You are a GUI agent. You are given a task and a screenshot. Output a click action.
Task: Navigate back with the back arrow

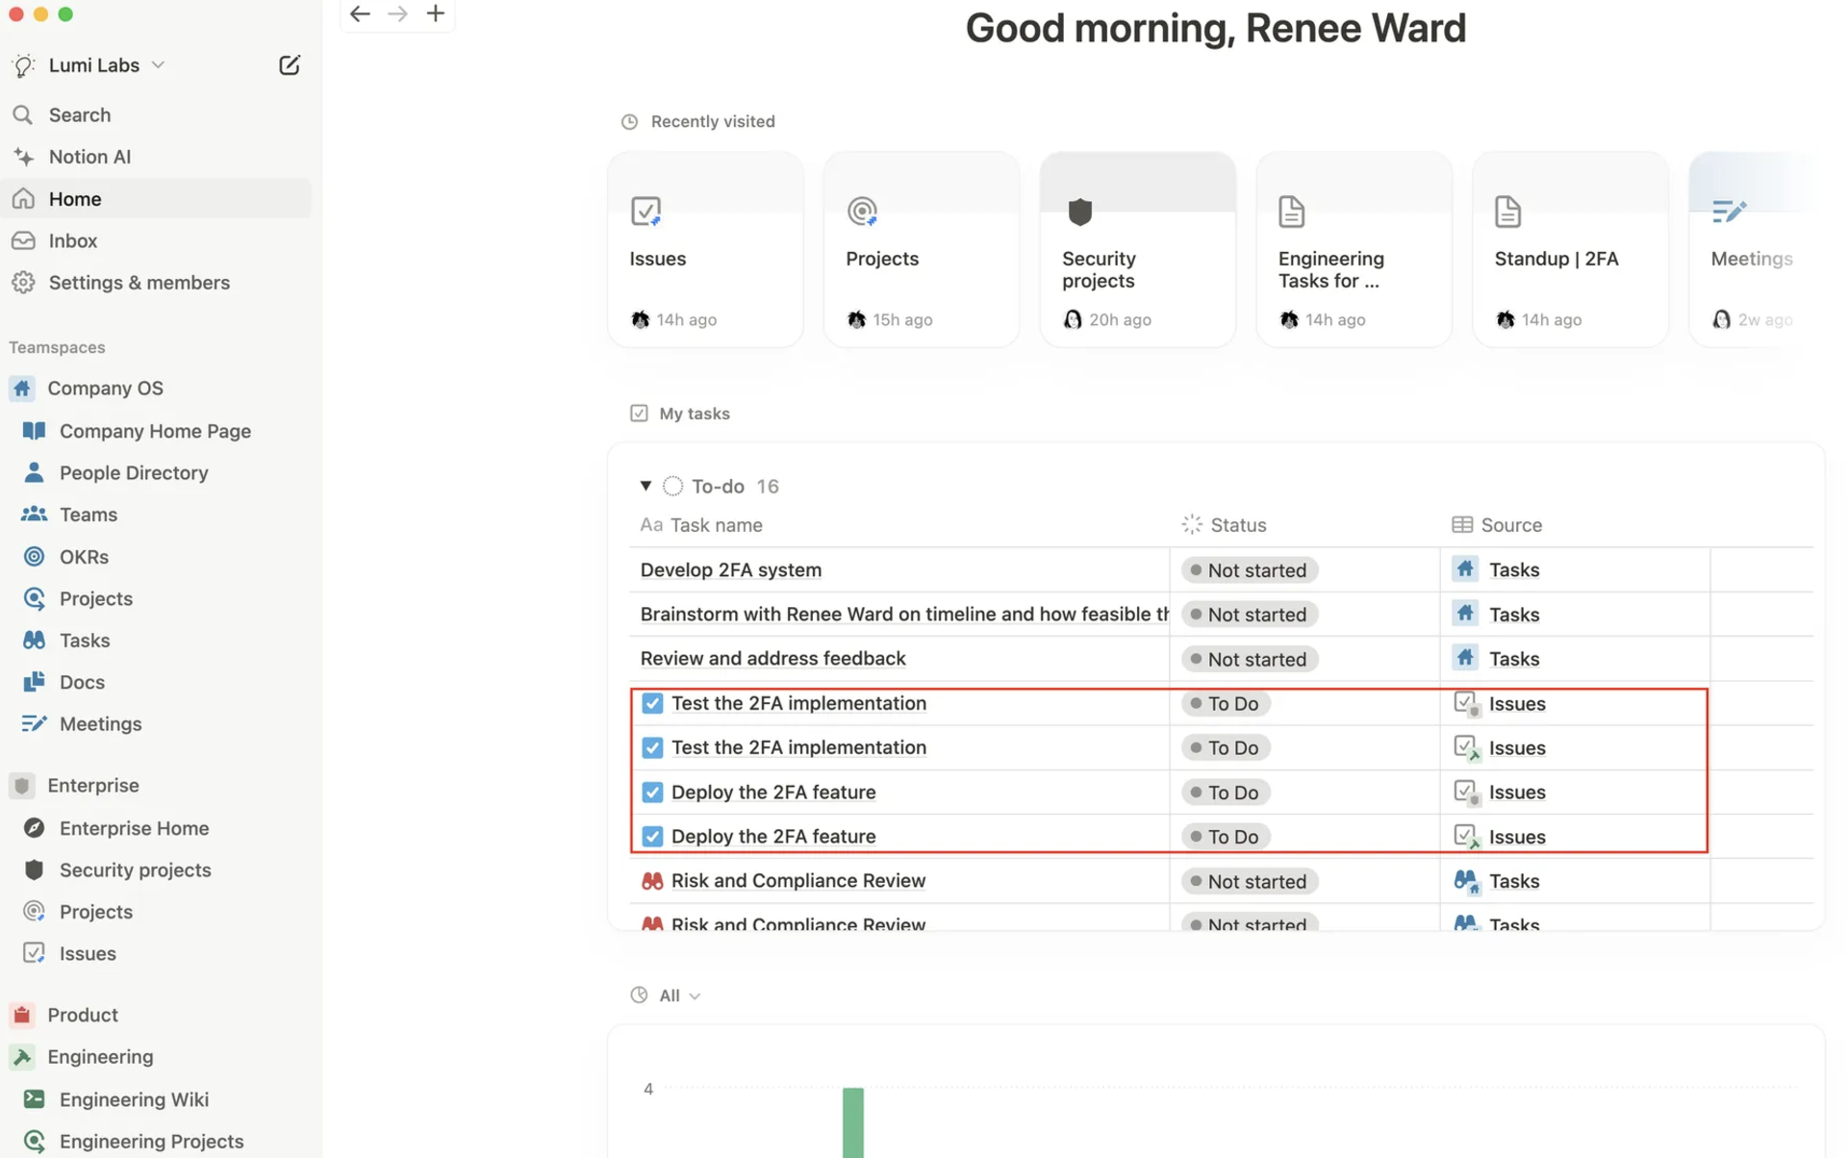[360, 13]
